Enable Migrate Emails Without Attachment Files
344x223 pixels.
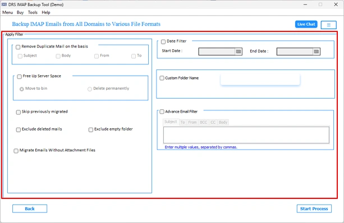click(x=16, y=151)
